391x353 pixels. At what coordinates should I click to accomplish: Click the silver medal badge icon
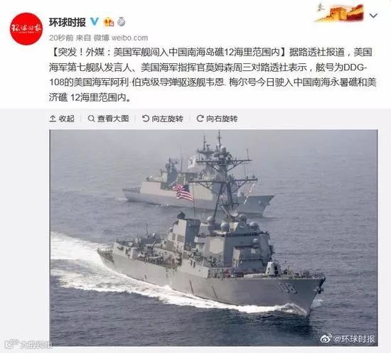(121, 22)
